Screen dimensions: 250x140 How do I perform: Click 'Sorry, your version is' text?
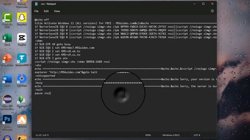tap(197, 79)
